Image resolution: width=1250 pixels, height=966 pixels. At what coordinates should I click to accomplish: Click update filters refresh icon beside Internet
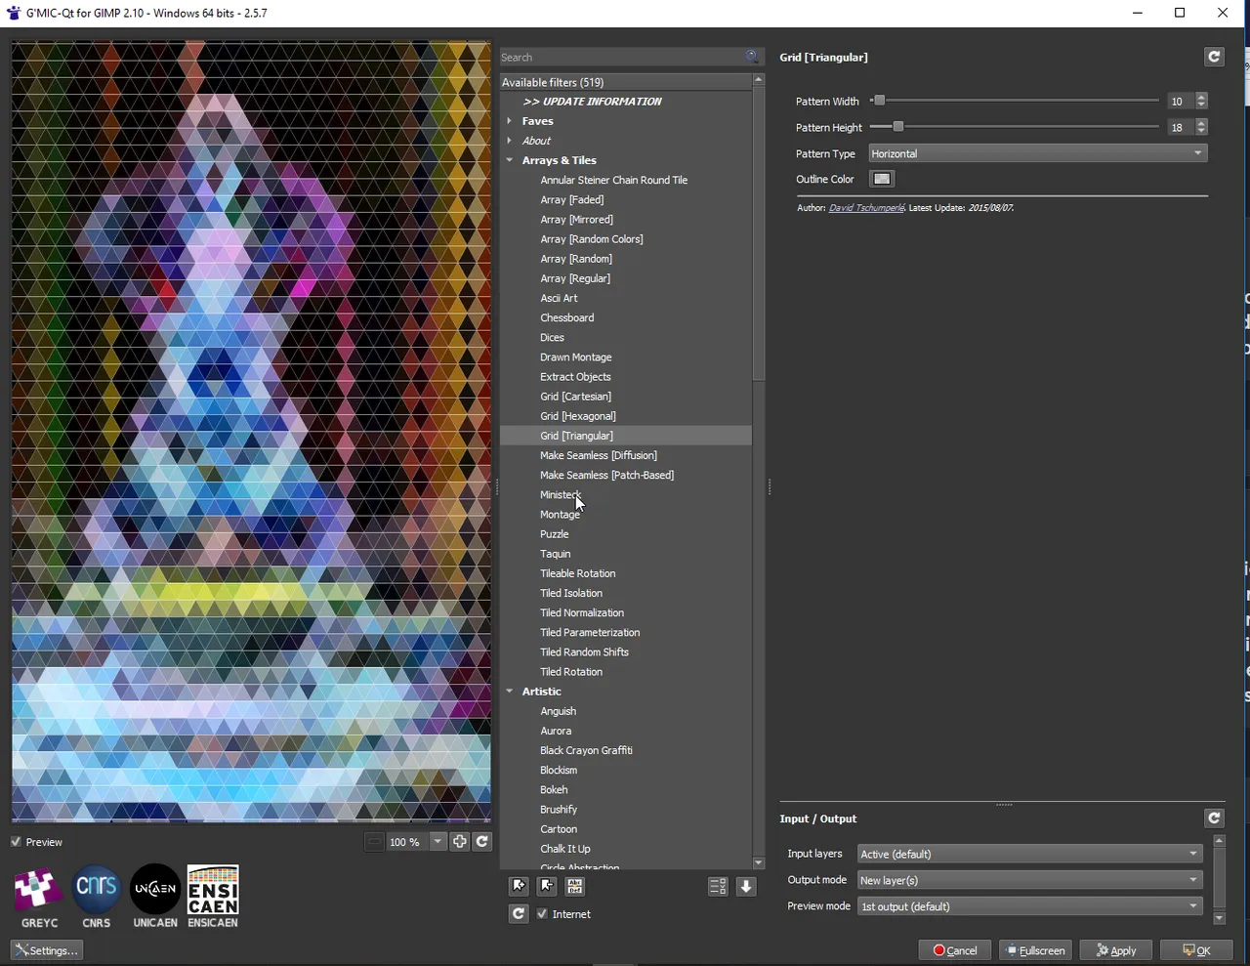(519, 914)
